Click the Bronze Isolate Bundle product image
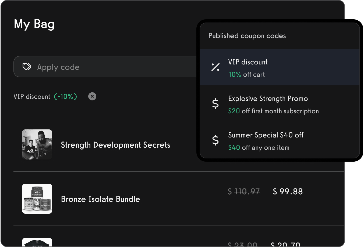This screenshot has height=247, width=364. [37, 199]
